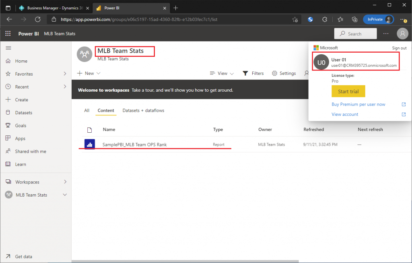Open the New dropdown

[89, 73]
